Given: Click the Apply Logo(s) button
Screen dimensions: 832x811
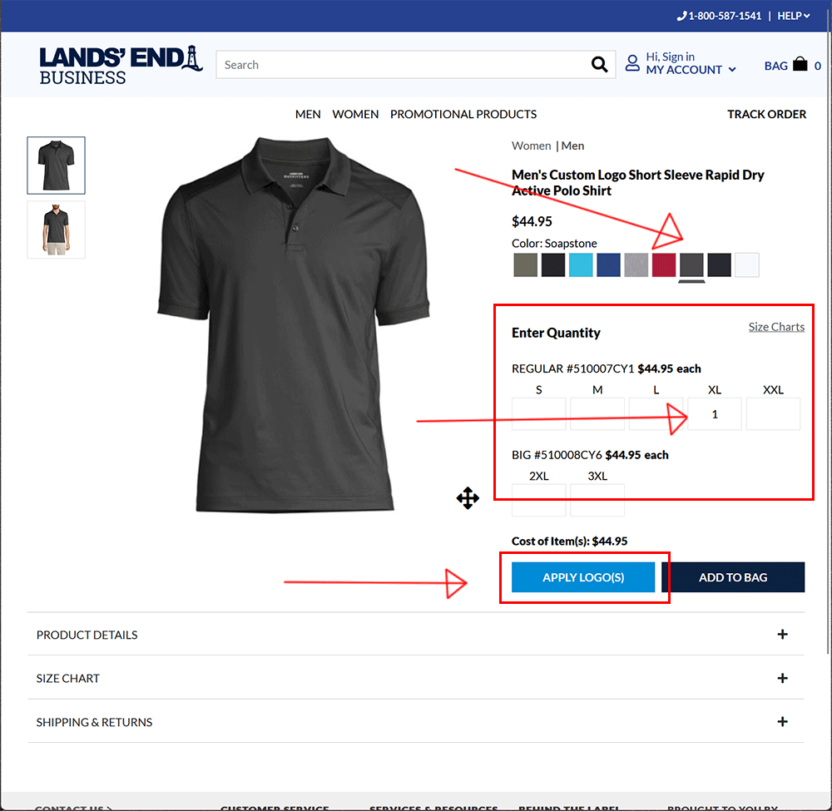Looking at the screenshot, I should pos(582,577).
